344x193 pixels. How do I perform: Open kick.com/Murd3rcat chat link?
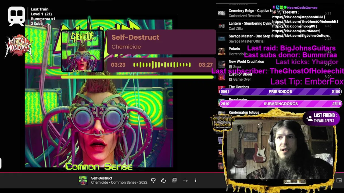(x=296, y=31)
